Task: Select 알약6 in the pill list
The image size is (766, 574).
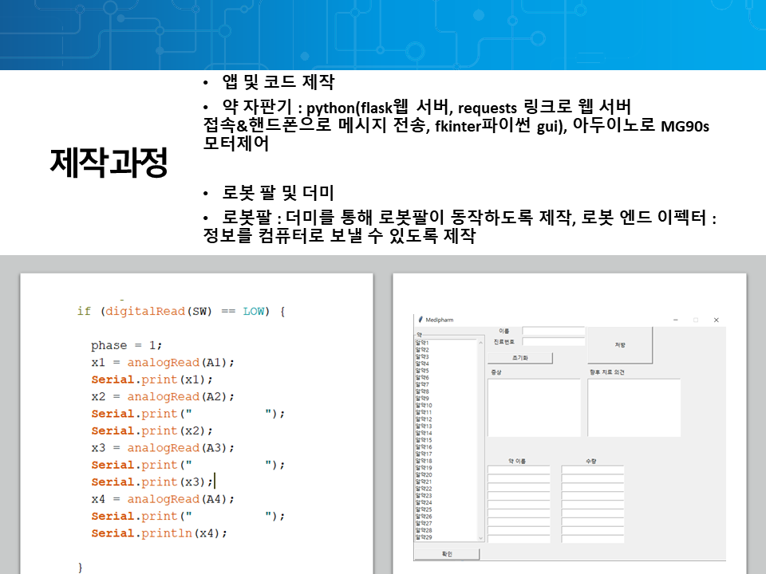Action: pos(422,377)
